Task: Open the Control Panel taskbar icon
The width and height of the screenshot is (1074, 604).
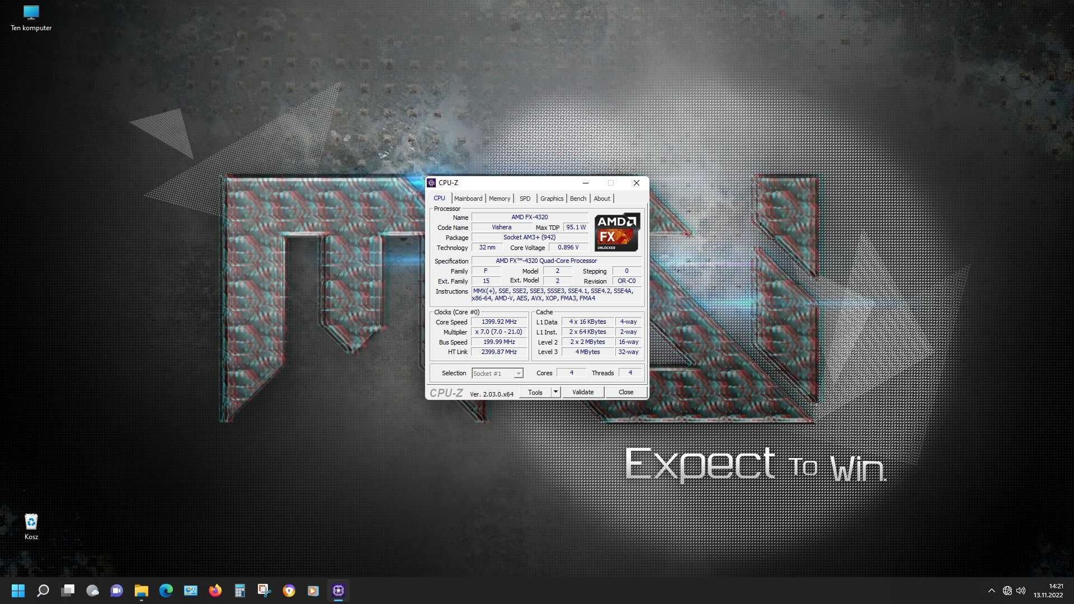Action: pyautogui.click(x=190, y=591)
